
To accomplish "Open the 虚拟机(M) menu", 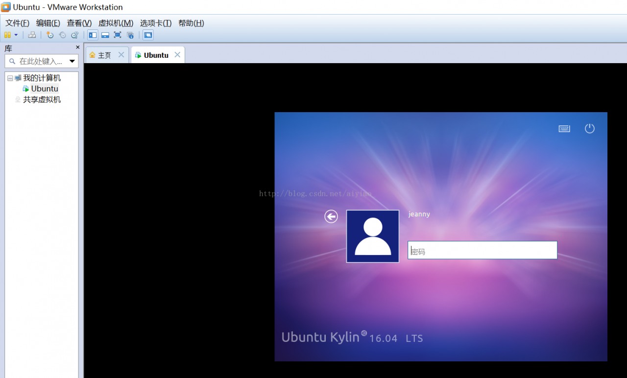I will (116, 23).
